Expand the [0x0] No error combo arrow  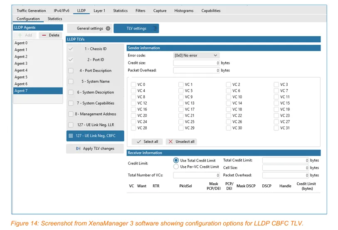[215, 55]
